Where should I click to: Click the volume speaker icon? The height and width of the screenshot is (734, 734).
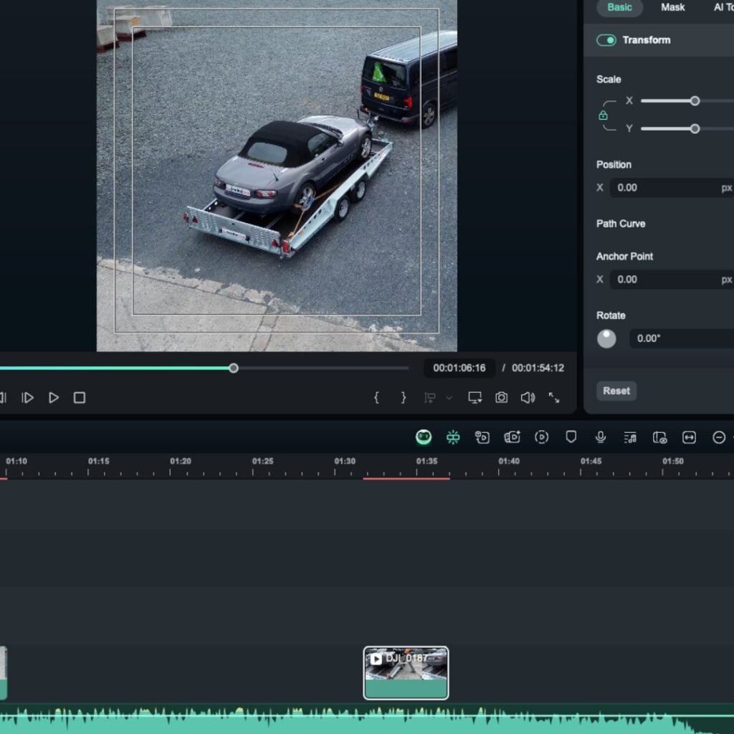click(528, 397)
